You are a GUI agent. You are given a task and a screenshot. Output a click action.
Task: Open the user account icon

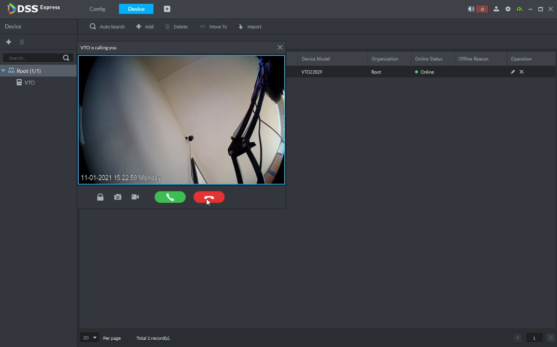click(496, 9)
